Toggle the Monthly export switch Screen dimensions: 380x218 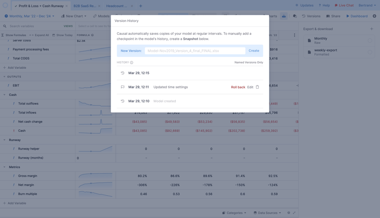pos(370,41)
